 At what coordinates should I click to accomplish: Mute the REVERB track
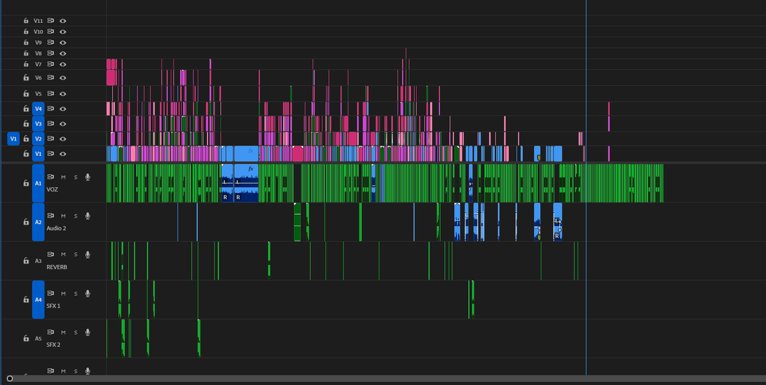(x=63, y=255)
